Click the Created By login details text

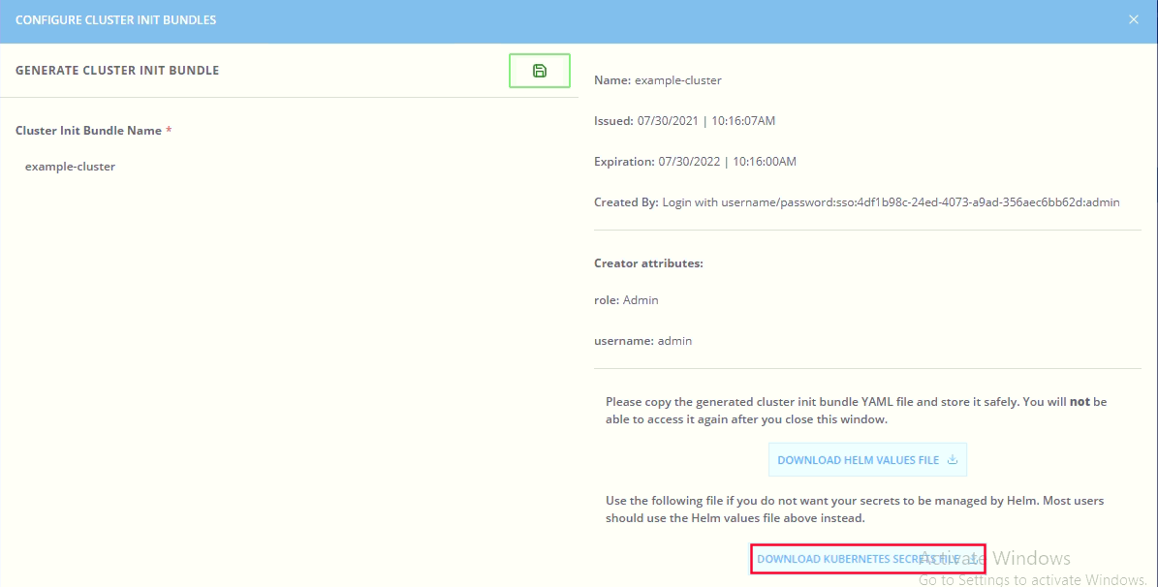click(x=857, y=202)
